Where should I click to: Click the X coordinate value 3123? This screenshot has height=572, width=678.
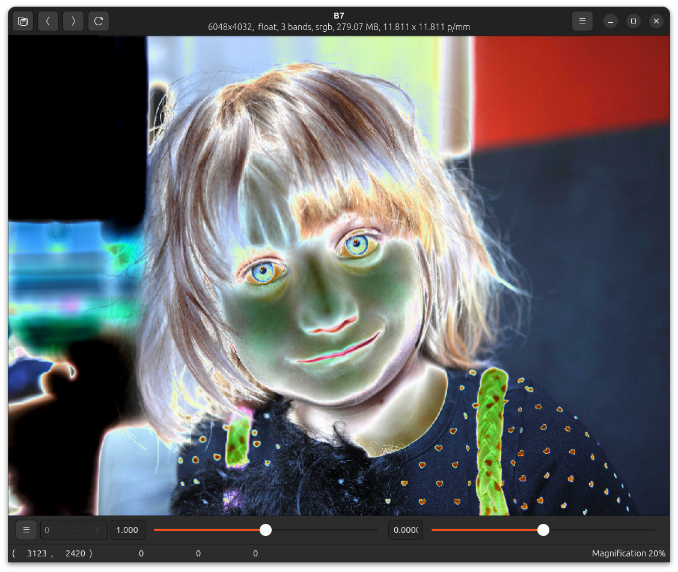click(x=37, y=553)
